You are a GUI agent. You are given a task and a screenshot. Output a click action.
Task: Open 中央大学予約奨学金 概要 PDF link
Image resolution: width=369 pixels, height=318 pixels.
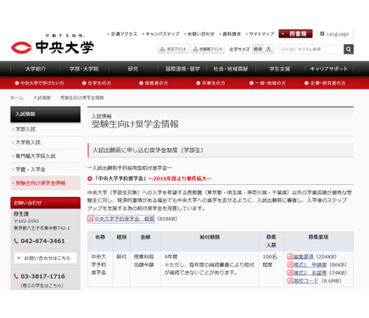tap(124, 219)
